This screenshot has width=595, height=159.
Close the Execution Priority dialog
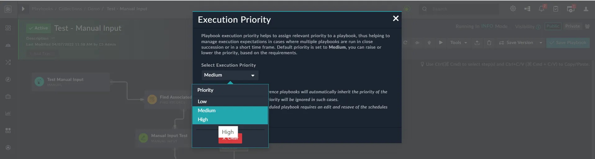click(x=396, y=19)
